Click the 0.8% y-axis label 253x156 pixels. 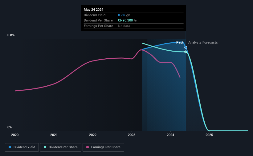11,35
